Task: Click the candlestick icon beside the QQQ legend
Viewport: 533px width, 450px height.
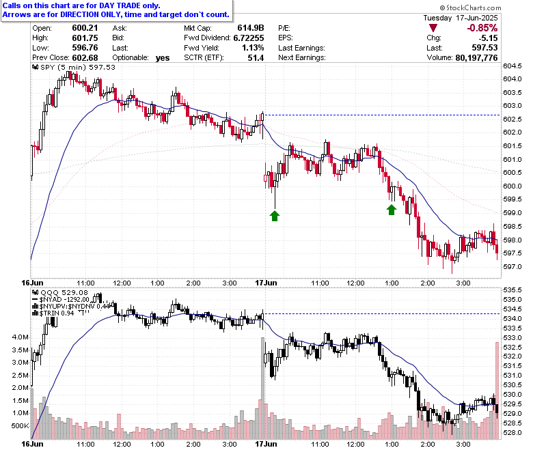Action: [36, 292]
